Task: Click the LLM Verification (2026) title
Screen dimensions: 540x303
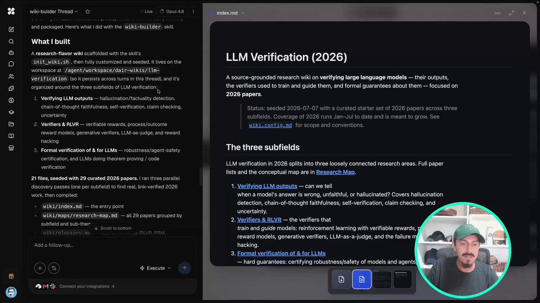Action: [287, 57]
